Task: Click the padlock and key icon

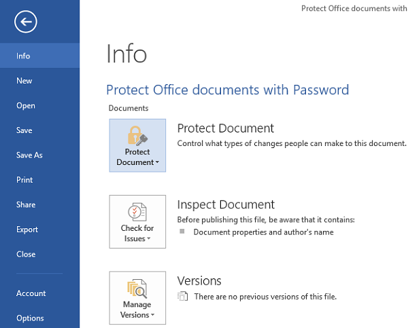Action: tap(137, 136)
